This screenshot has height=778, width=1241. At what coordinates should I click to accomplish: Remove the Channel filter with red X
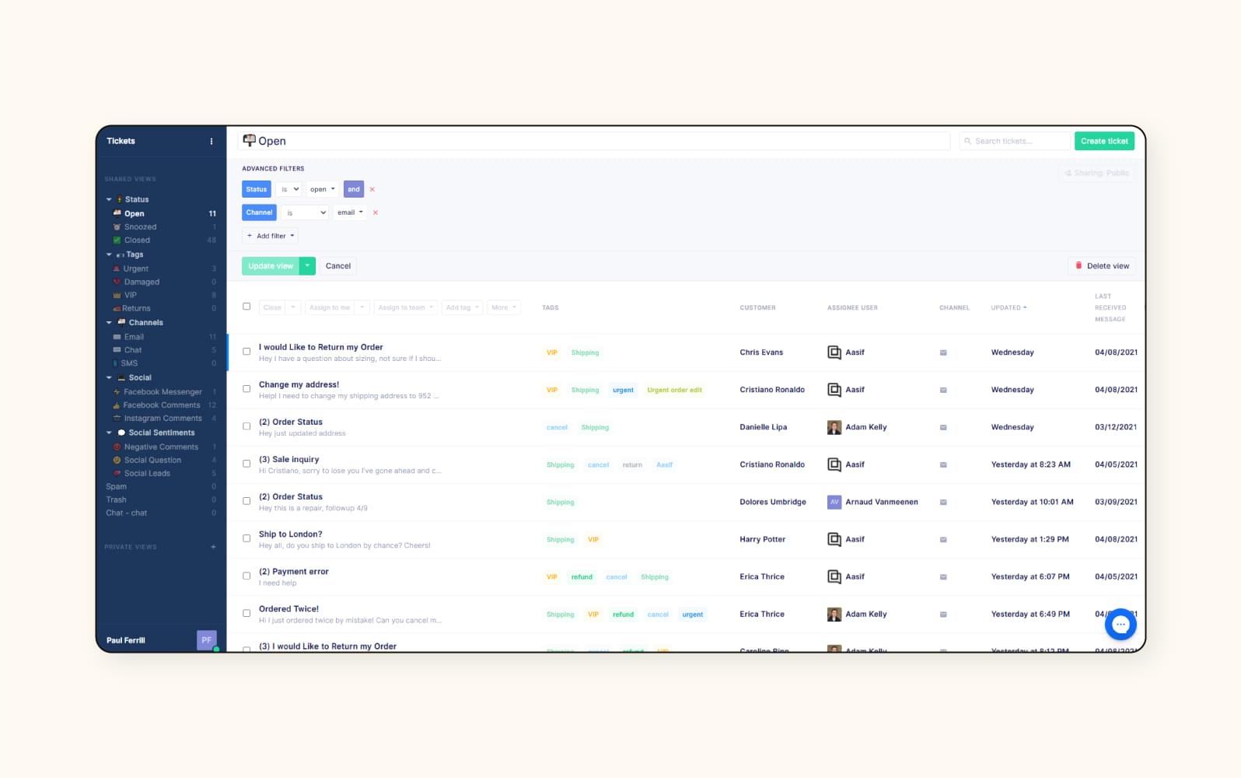[375, 212]
